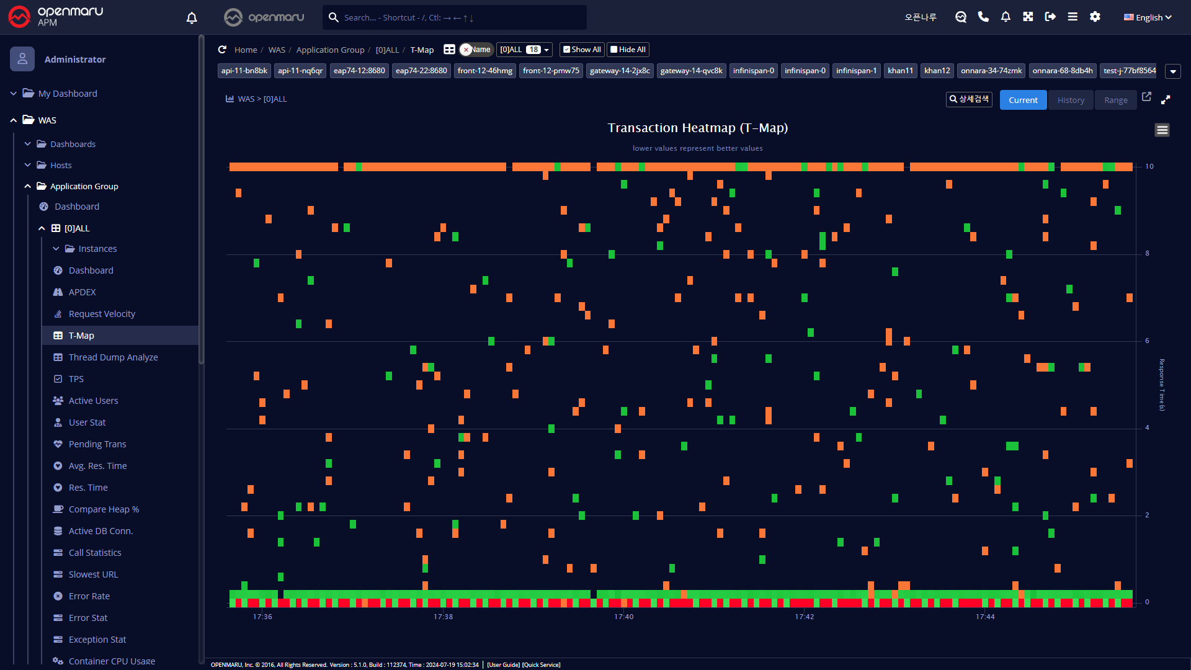This screenshot has height=670, width=1191.
Task: Open Thread Dump Analyze menu item
Action: 113,357
